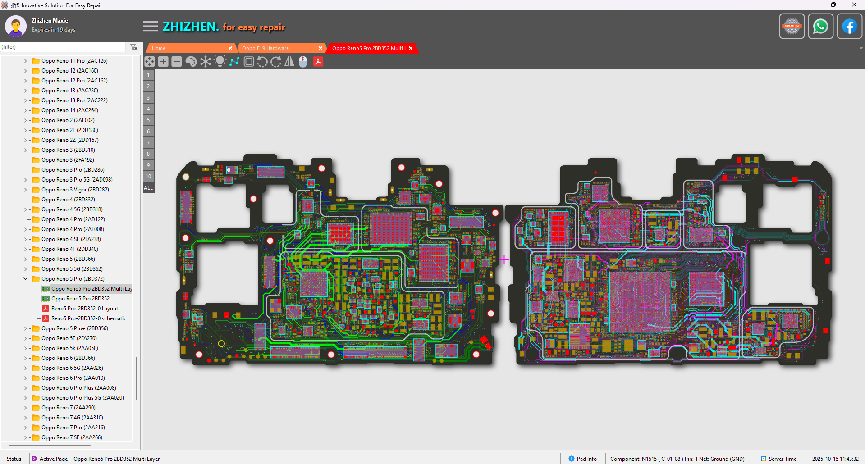The height and width of the screenshot is (464, 865).
Task: Toggle layer 10 visibility button
Action: [148, 177]
